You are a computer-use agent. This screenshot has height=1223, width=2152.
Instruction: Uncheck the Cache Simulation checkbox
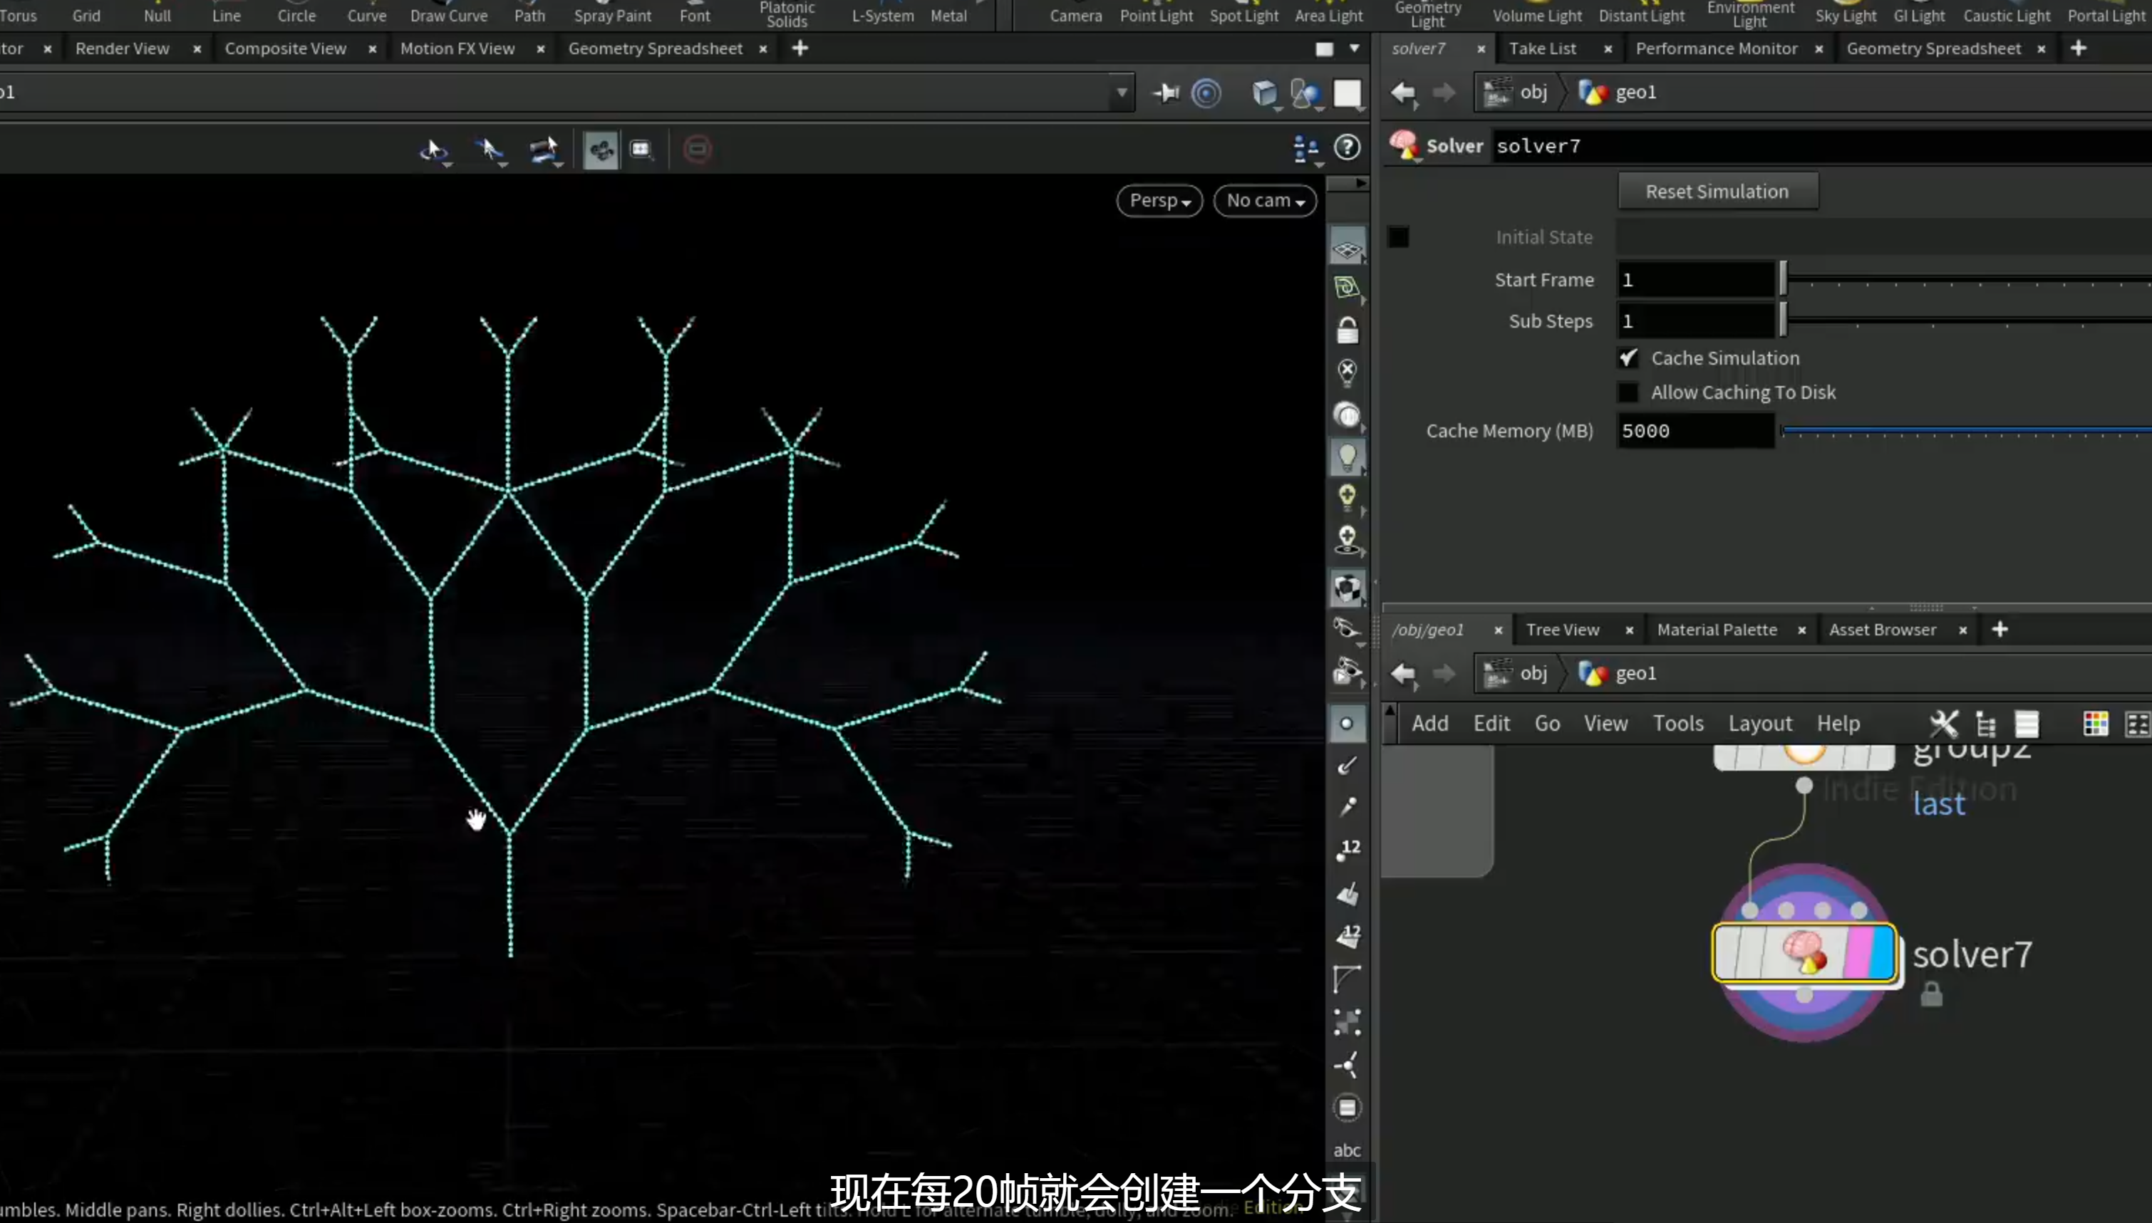tap(1628, 358)
